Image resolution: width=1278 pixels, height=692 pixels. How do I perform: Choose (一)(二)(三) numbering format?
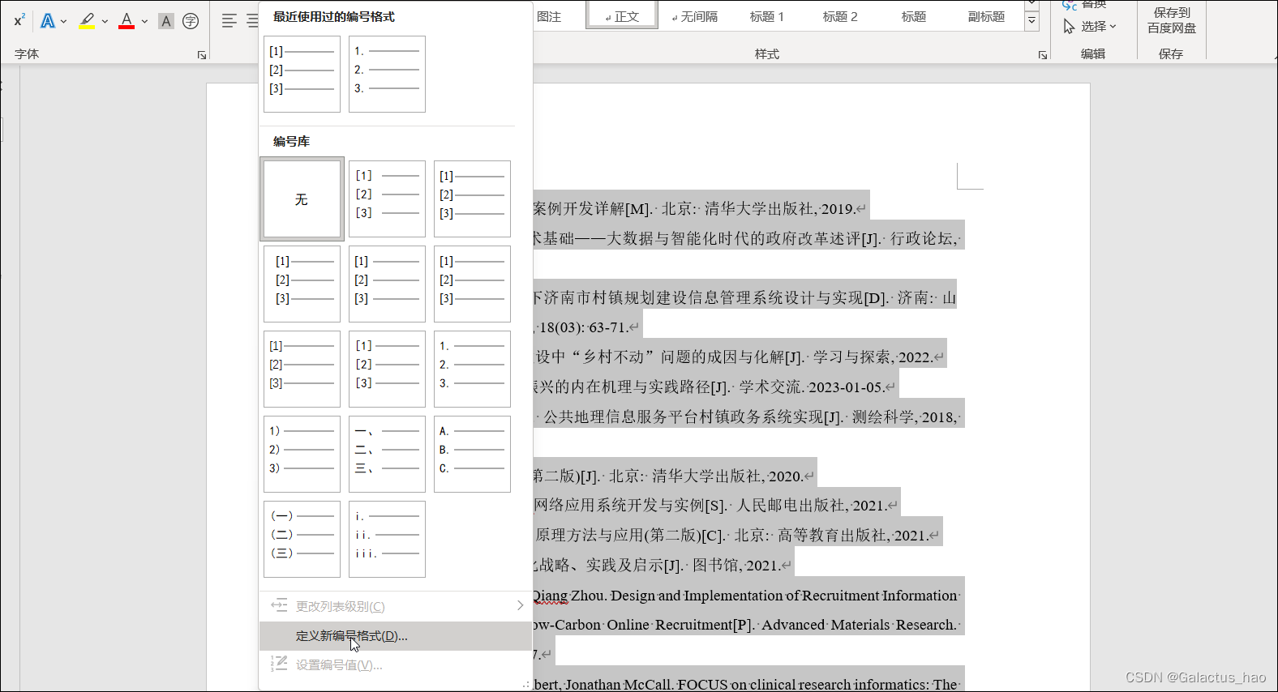click(x=302, y=539)
